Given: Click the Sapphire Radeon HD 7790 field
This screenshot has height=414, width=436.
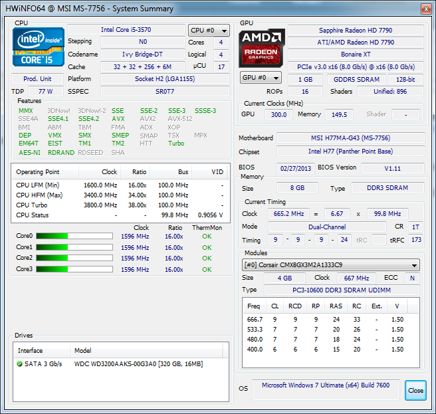Looking at the screenshot, I should [356, 31].
